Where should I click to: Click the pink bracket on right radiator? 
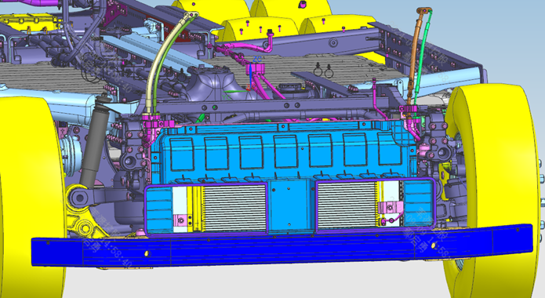391,208
